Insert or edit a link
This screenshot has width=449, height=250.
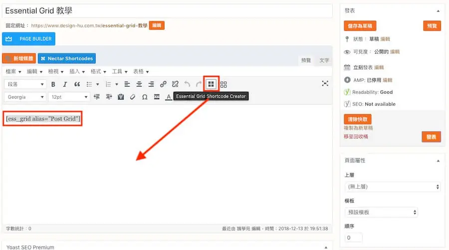pos(163,84)
